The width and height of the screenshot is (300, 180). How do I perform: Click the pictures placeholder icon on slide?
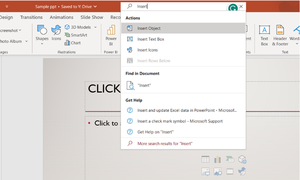click(206, 171)
